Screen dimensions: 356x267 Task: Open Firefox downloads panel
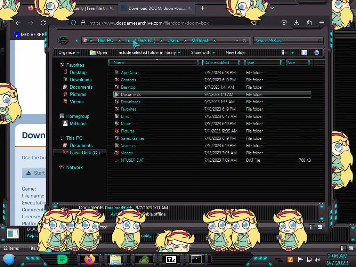click(x=296, y=23)
